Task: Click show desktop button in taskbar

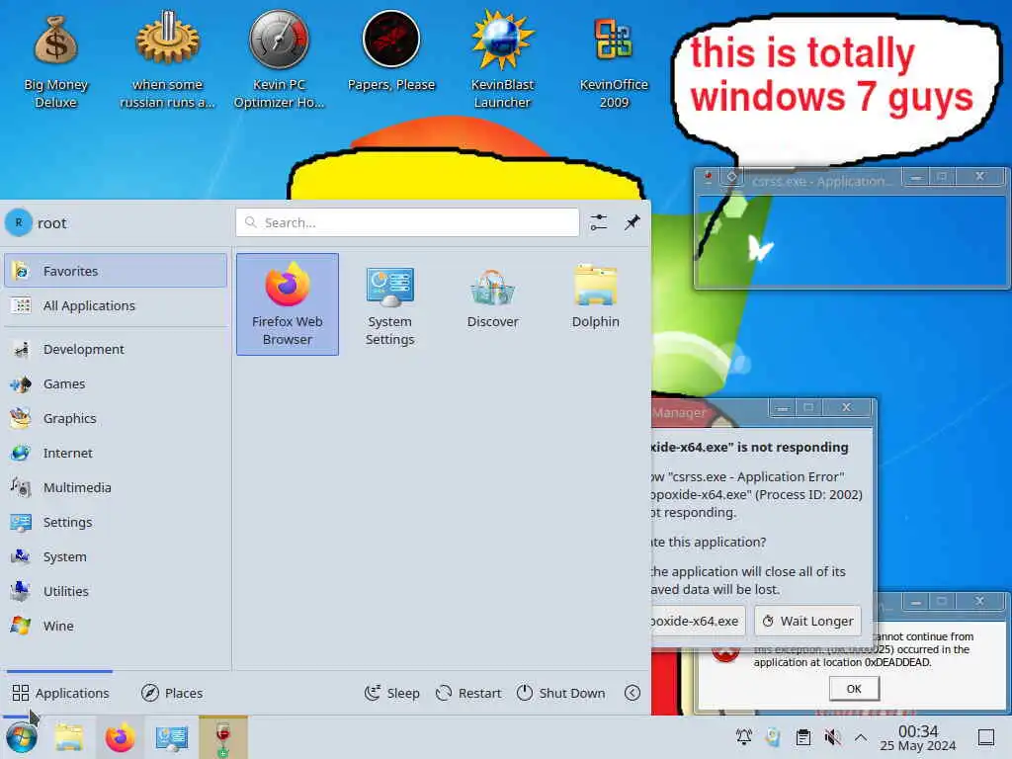Action: pyautogui.click(x=986, y=737)
